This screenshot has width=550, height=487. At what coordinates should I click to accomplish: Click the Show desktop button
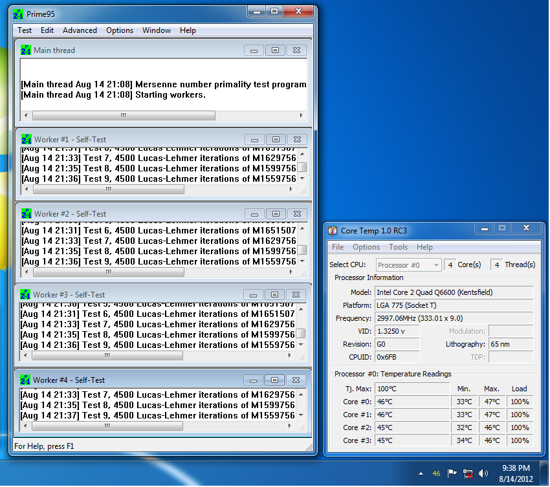pos(544,473)
